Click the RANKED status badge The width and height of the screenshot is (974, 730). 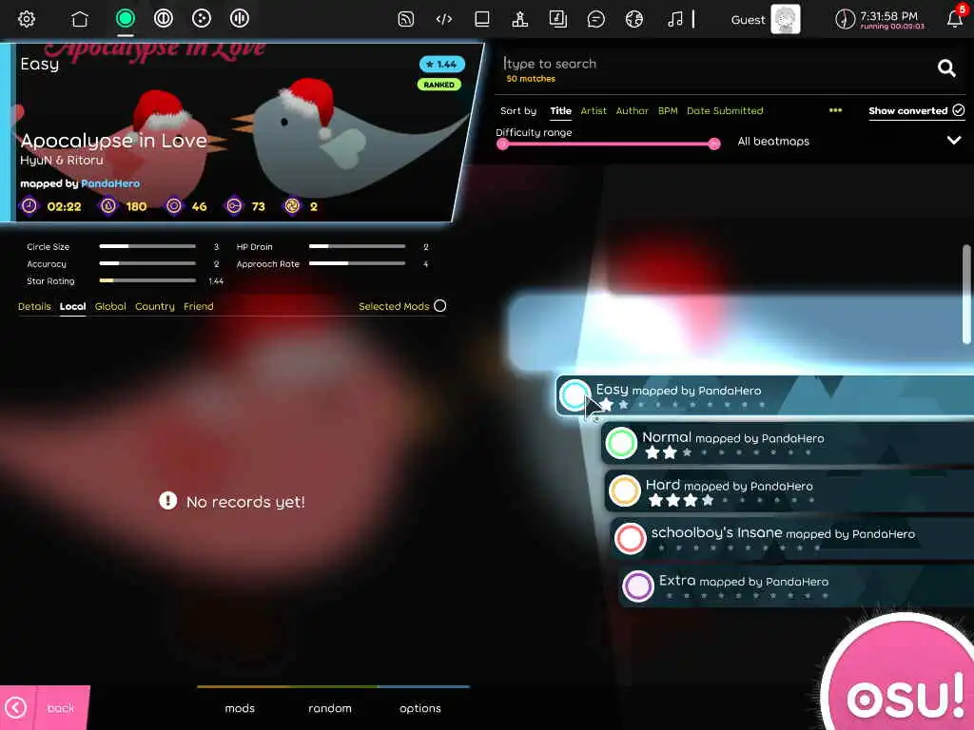tap(439, 85)
